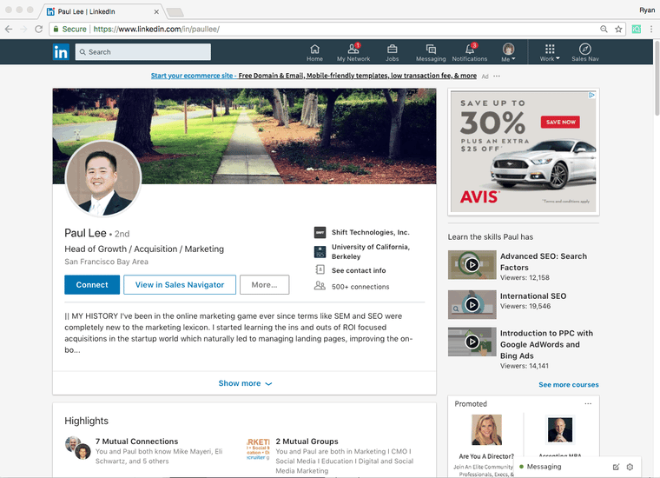Click the LinkedIn logo
Screen dimensions: 660x478
point(61,52)
